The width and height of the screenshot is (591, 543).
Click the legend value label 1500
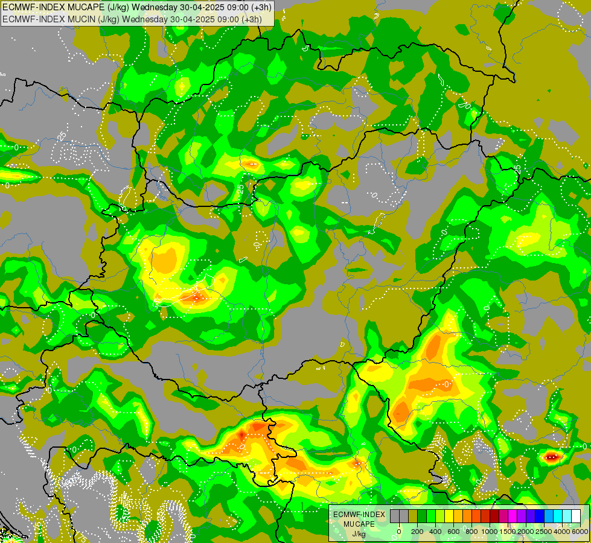tap(508, 532)
